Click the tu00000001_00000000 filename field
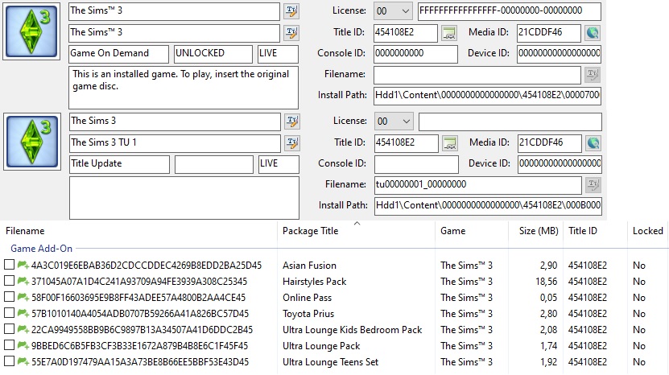669x375 pixels. 478,185
